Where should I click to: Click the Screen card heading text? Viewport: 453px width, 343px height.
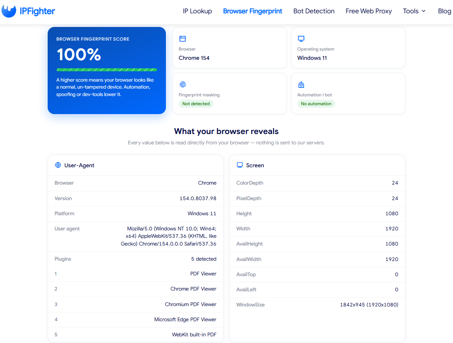click(255, 165)
